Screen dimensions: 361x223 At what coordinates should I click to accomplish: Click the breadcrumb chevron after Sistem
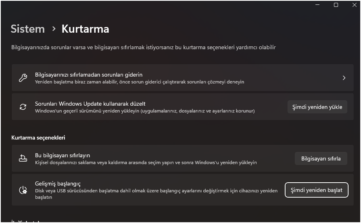point(54,29)
